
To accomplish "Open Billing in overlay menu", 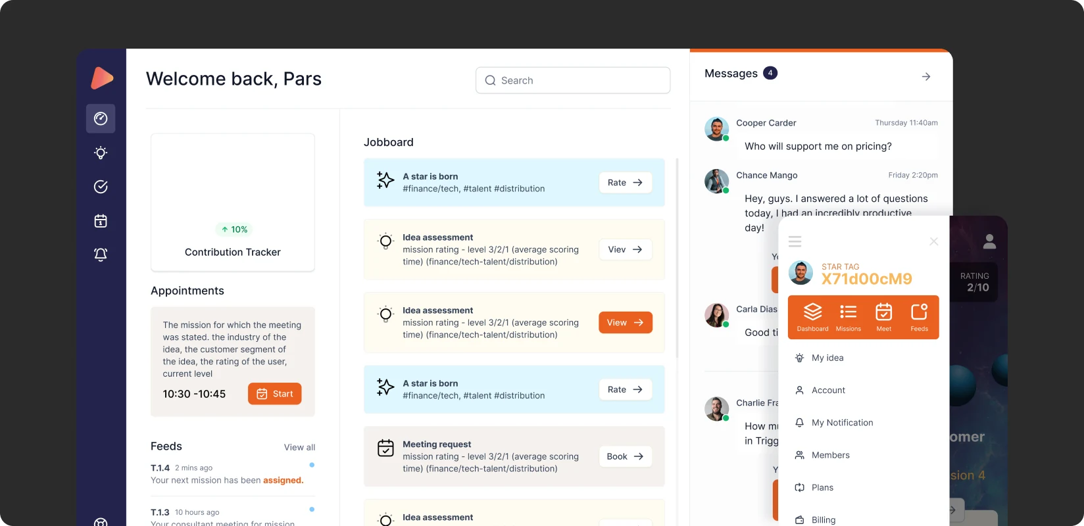I will 816,519.
